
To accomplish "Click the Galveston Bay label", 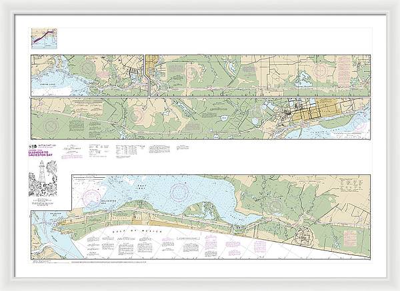I will 109,200.
